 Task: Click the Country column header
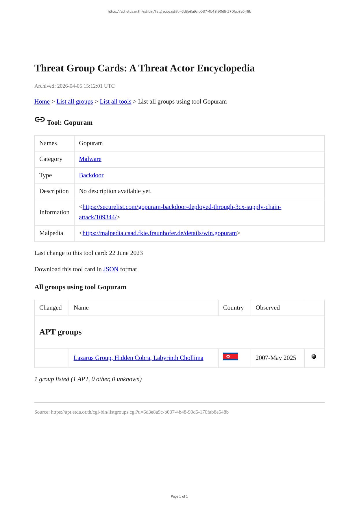(x=233, y=308)
